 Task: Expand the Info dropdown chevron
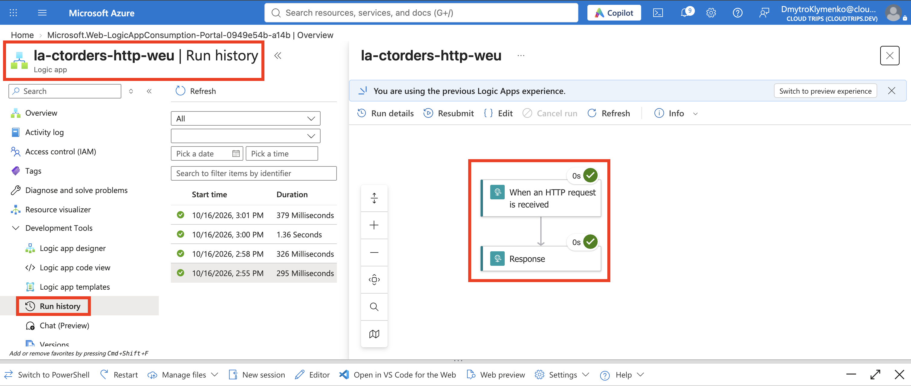[x=695, y=114]
